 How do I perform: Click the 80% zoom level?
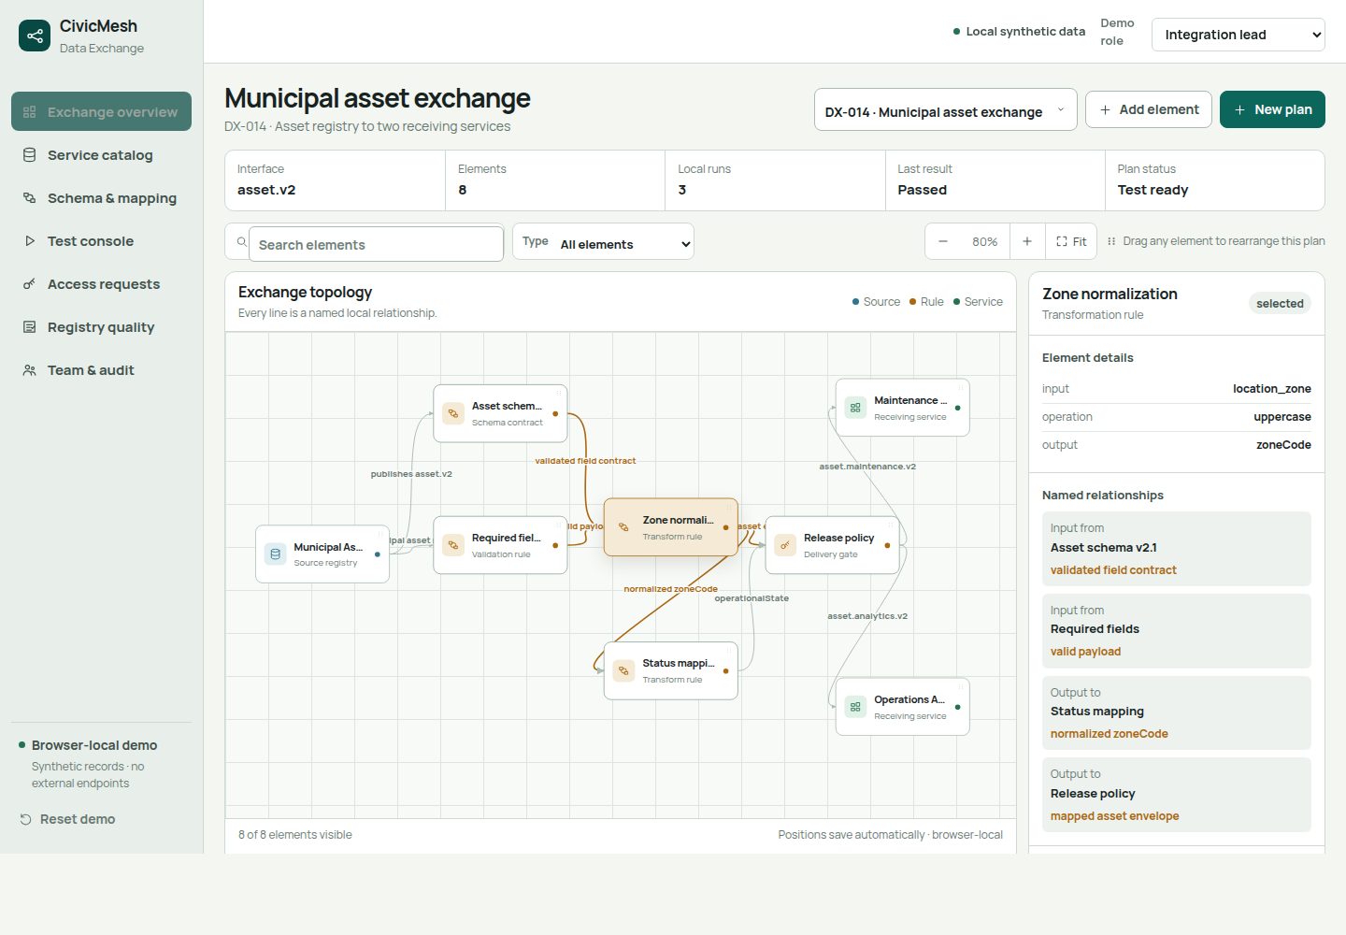[985, 241]
